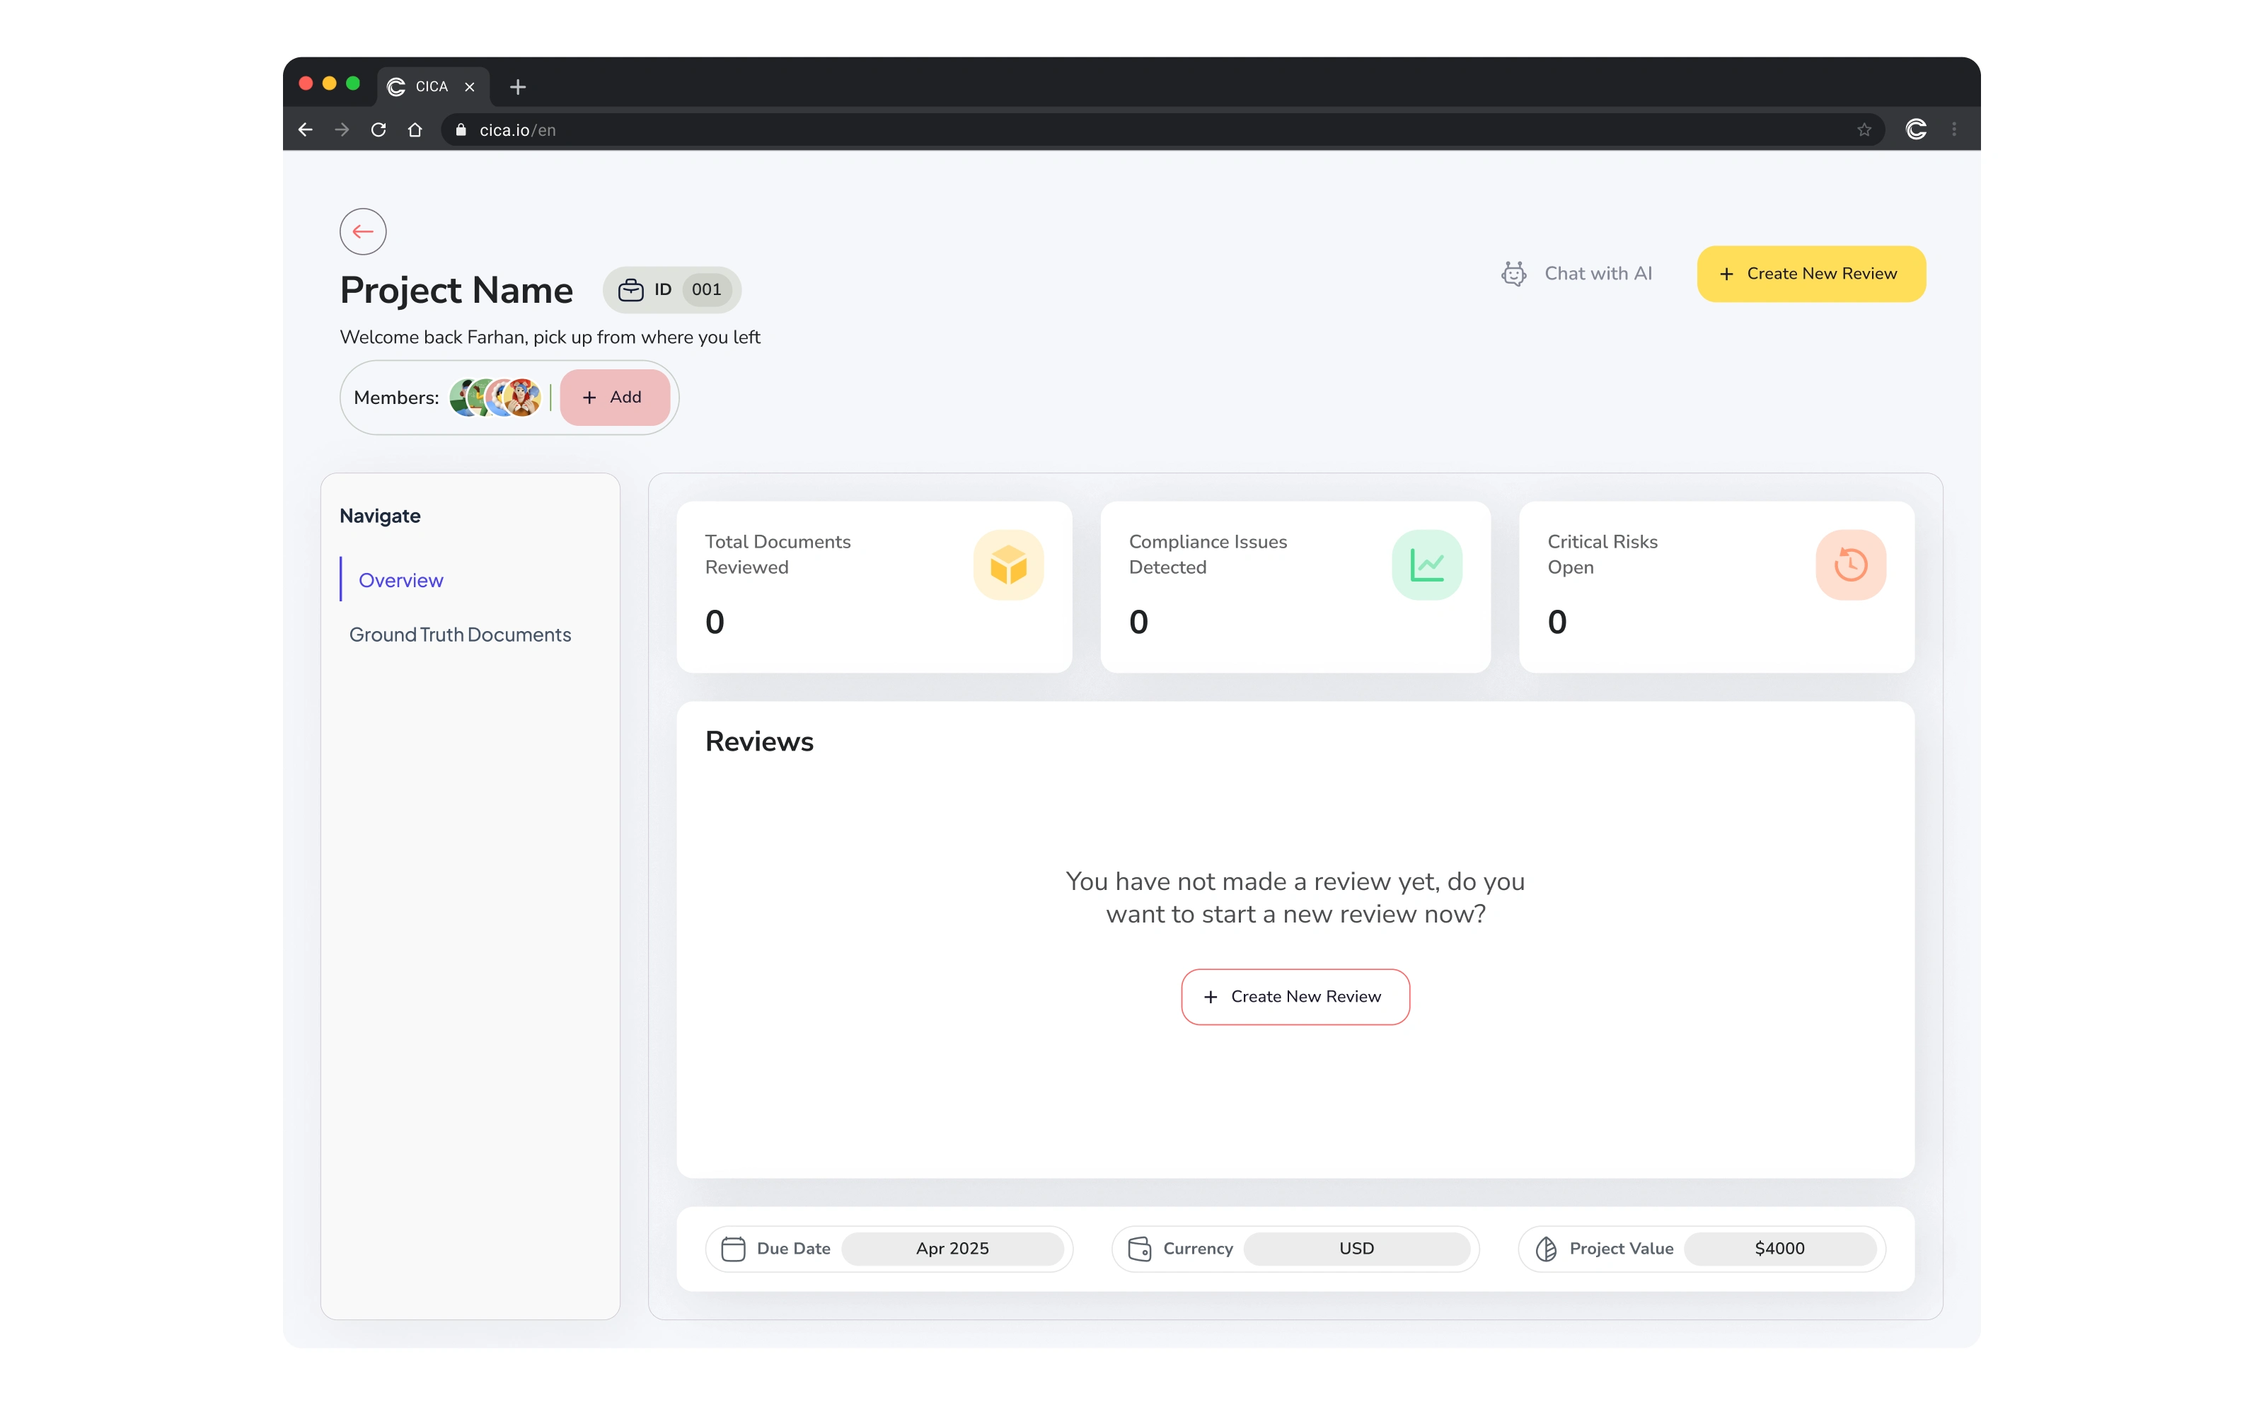The image size is (2264, 1405).
Task: Click the Apr 2025 due date field
Action: coord(952,1248)
